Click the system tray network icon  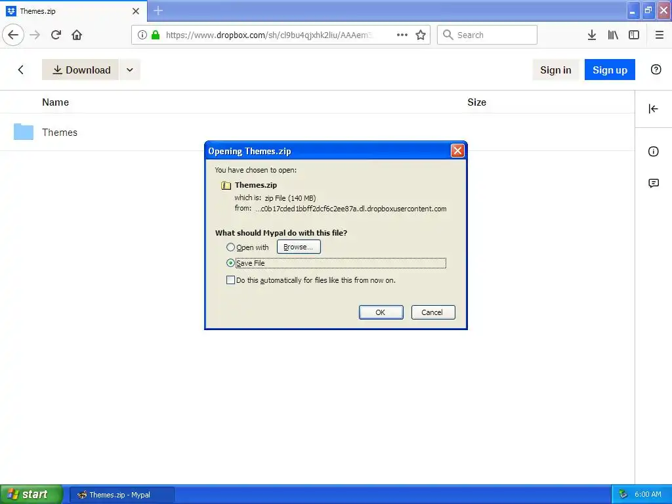623,494
